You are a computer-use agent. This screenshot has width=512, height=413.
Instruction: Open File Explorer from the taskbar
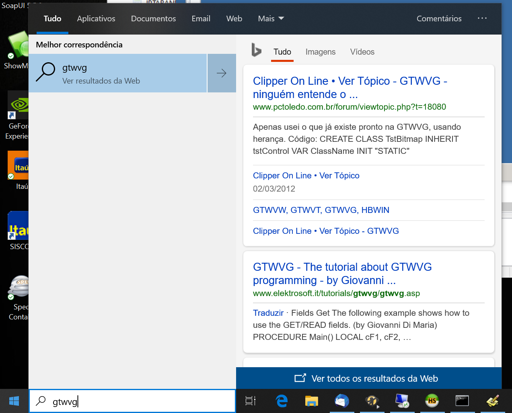coord(311,401)
